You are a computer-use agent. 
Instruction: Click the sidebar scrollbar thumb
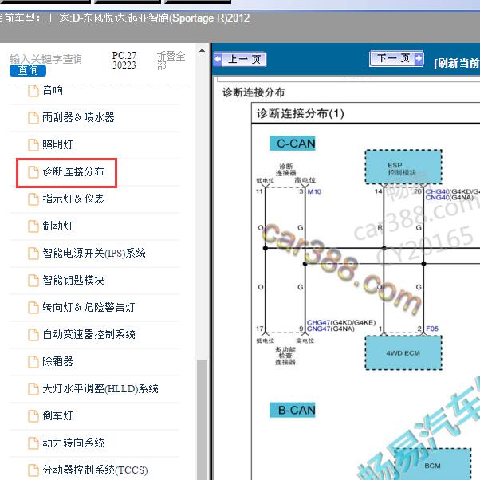pyautogui.click(x=202, y=419)
